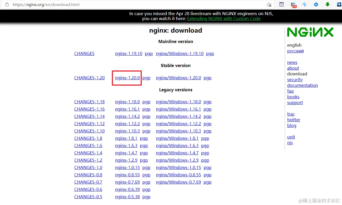Viewport: 342px width, 205px height.
Task: Switch the site to русский
Action: (x=295, y=51)
